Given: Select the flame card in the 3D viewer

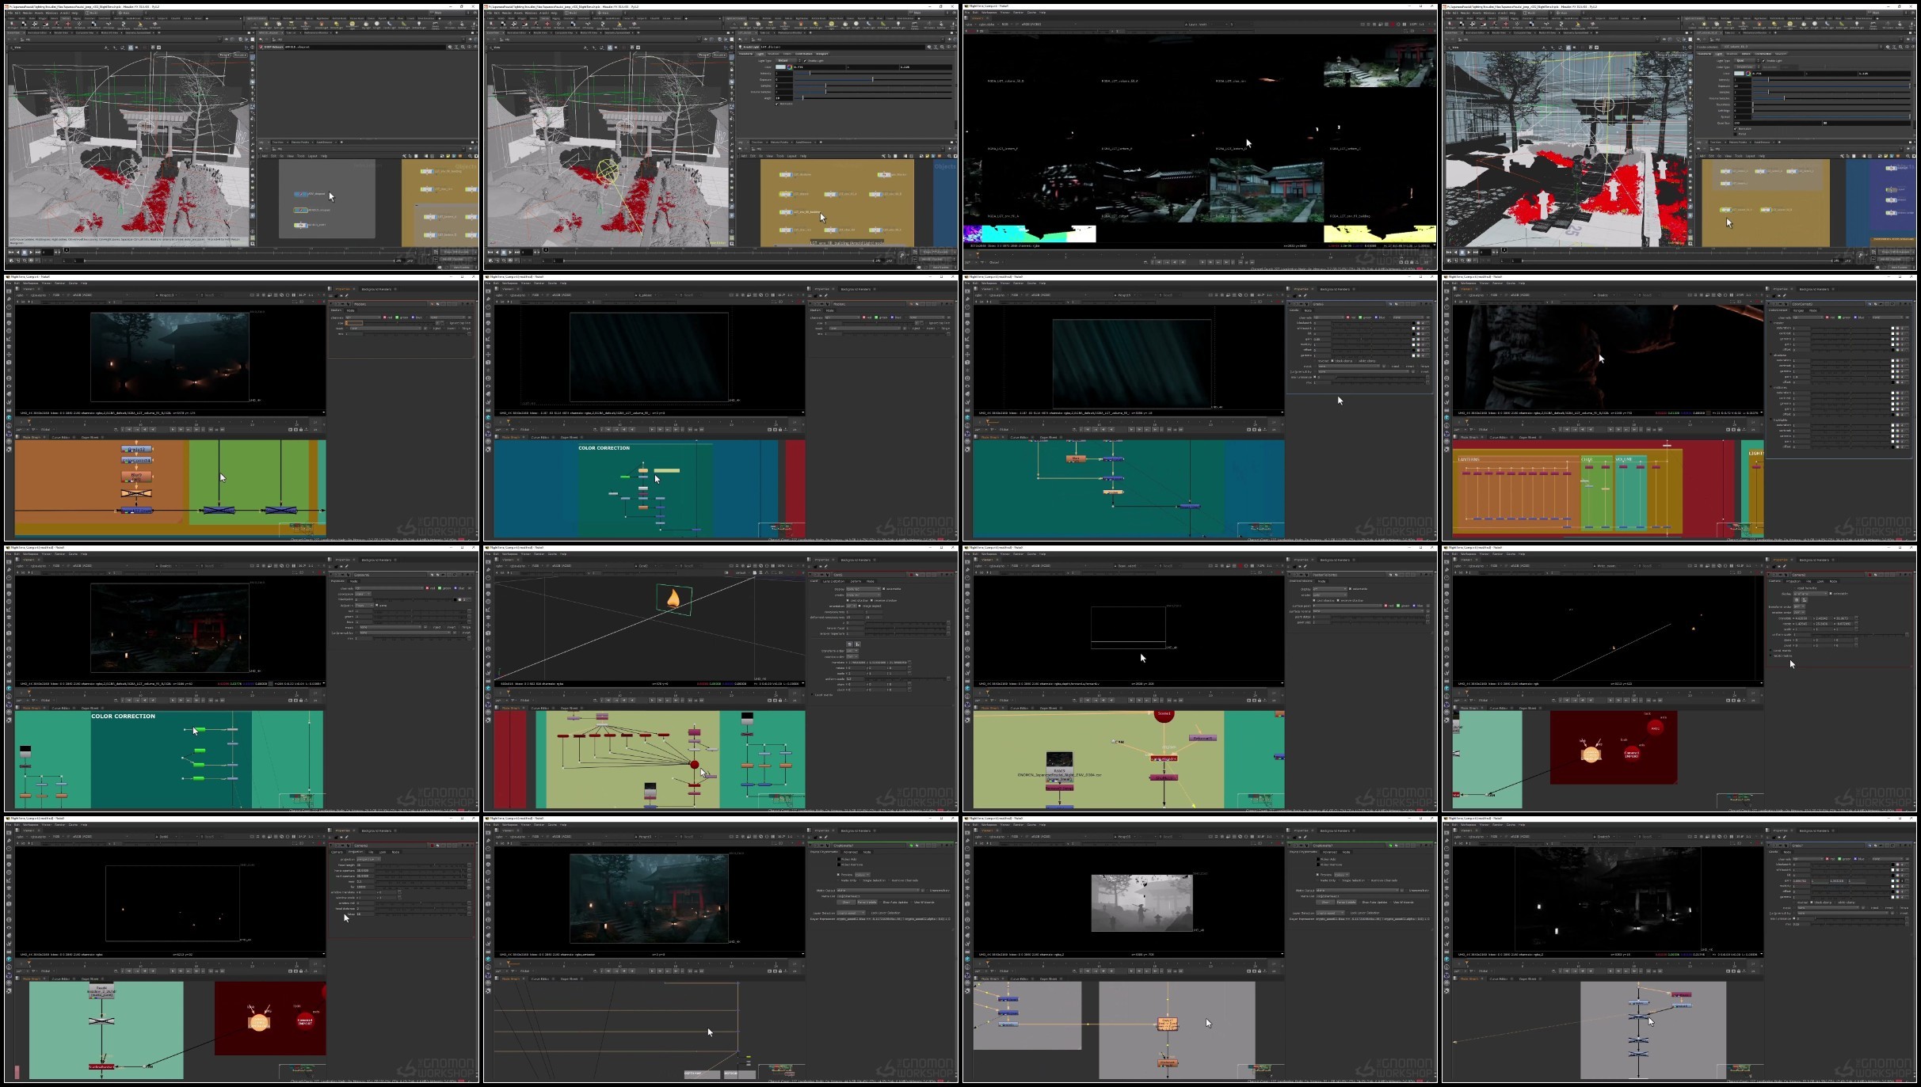Looking at the screenshot, I should (x=673, y=599).
